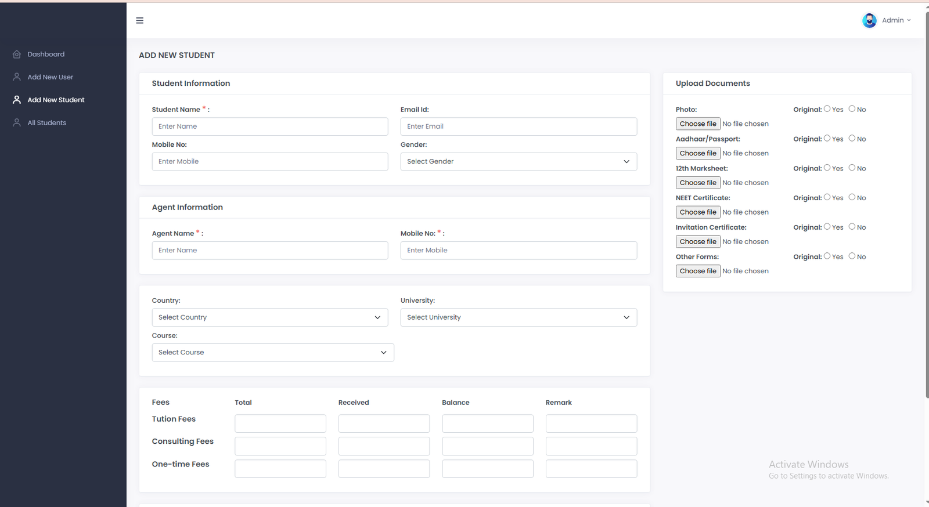Viewport: 929px width, 507px height.
Task: Click the Add New Student person icon
Action: tap(17, 100)
